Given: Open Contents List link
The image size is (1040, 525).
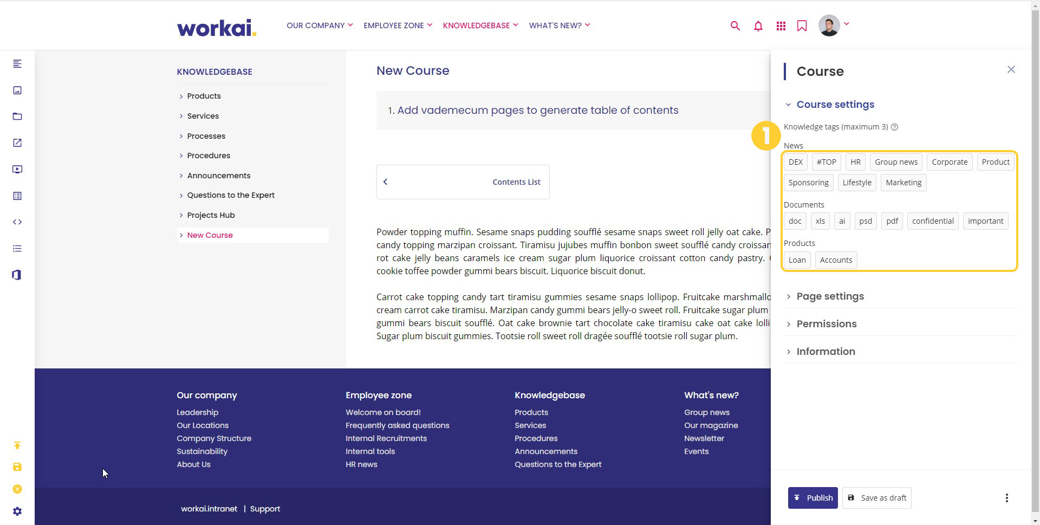Looking at the screenshot, I should [x=516, y=182].
